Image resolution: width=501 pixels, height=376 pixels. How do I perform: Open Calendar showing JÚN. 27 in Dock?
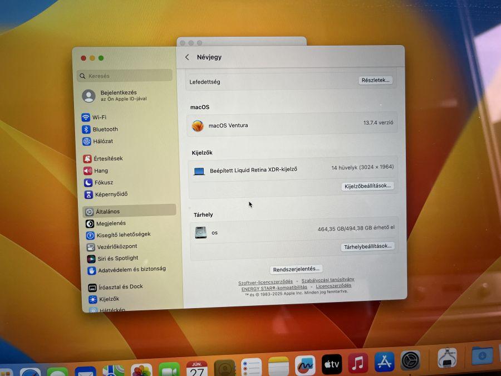click(197, 368)
